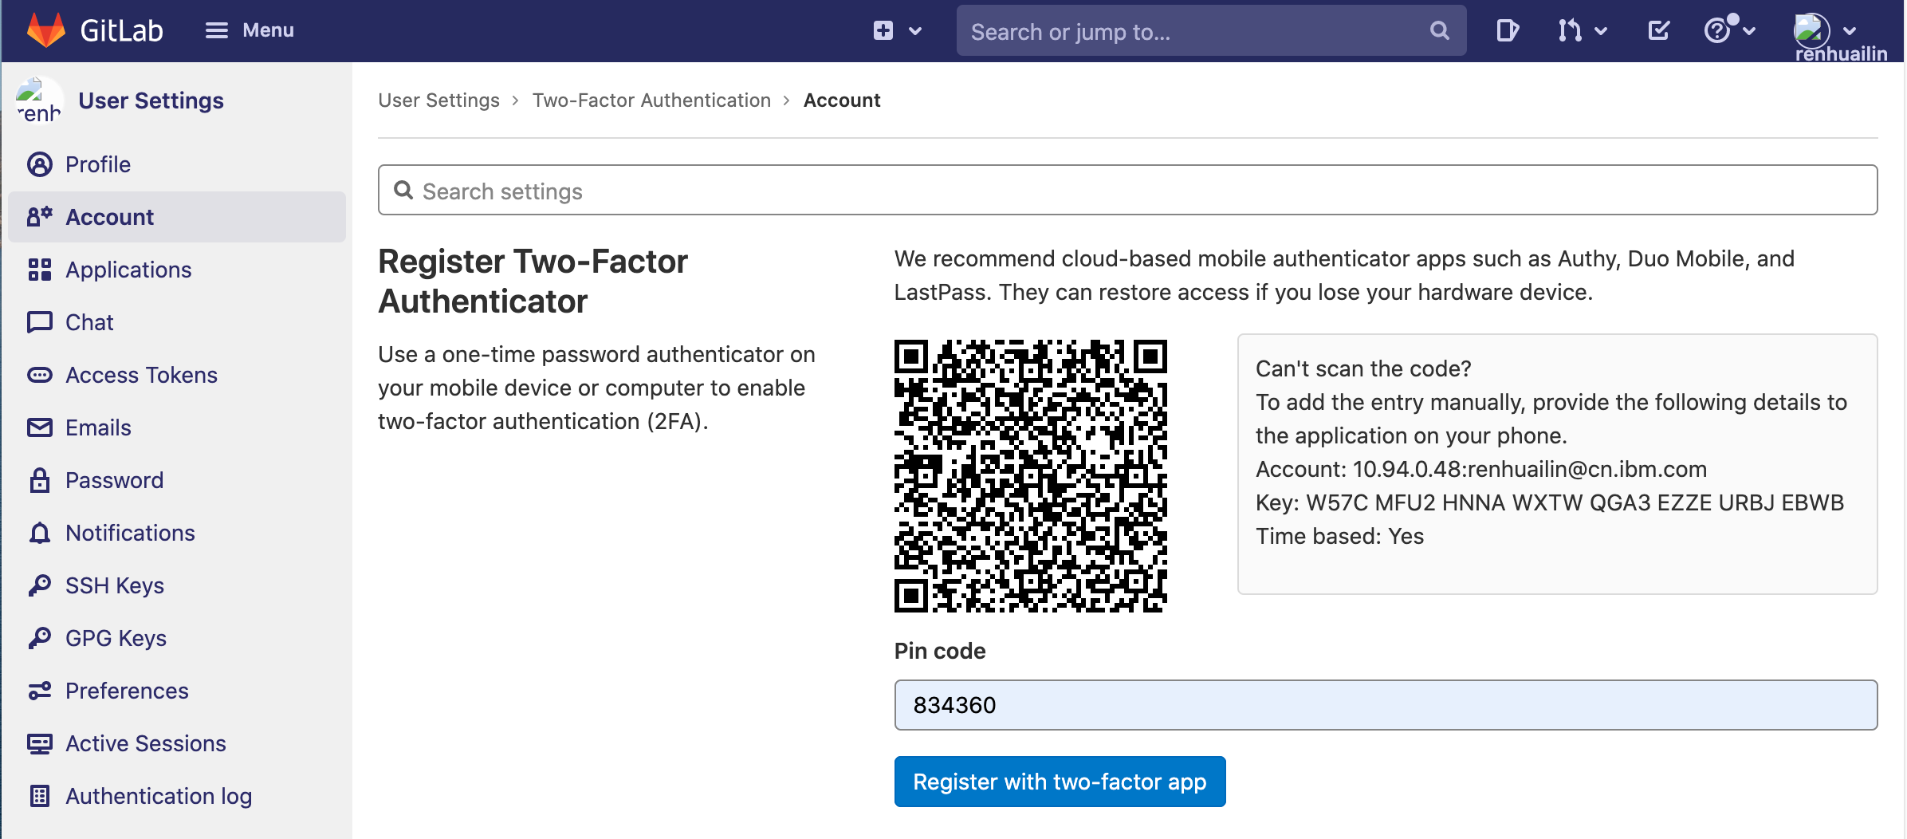Viewport: 1907px width, 839px height.
Task: Go to Profile settings
Action: point(98,164)
